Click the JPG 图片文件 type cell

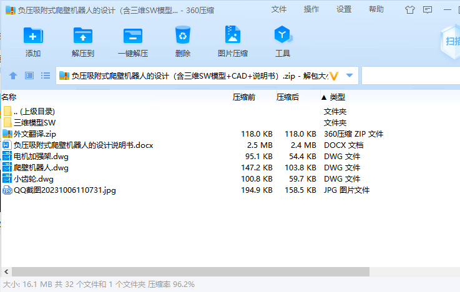tap(346, 190)
